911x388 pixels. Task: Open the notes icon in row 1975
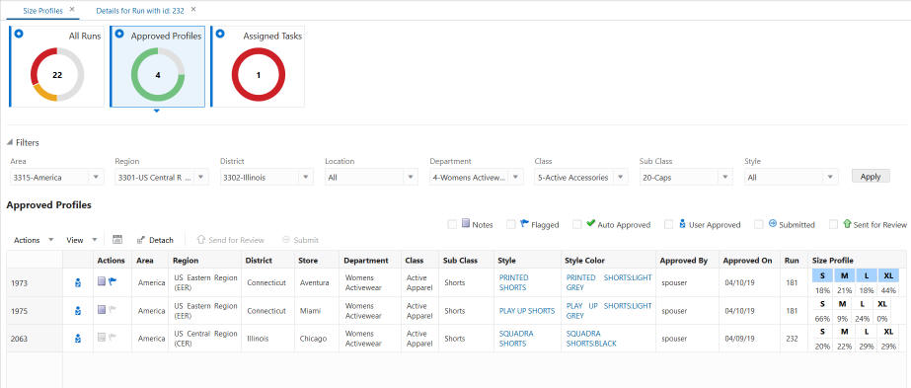pyautogui.click(x=102, y=310)
